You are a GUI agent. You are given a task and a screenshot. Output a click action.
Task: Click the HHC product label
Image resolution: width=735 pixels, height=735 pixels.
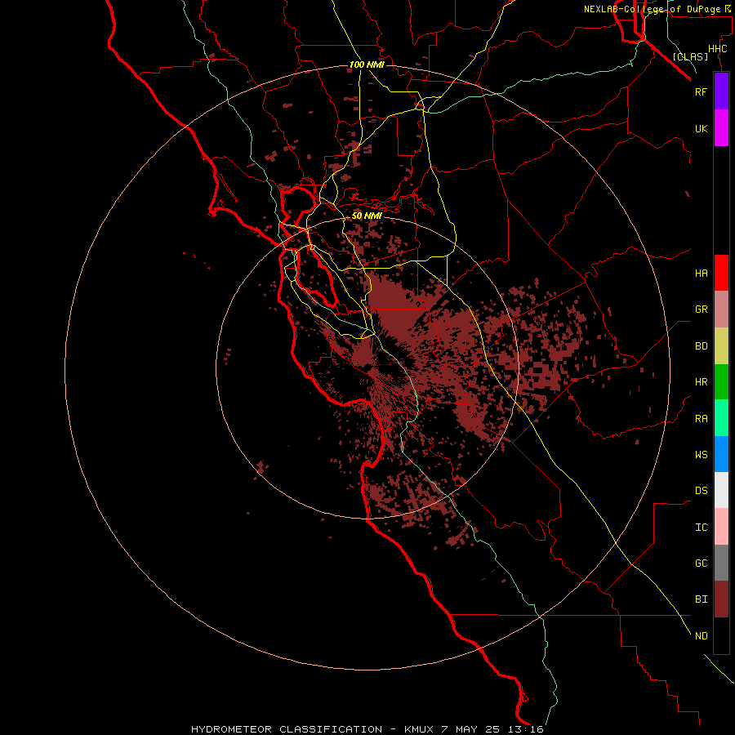pyautogui.click(x=718, y=49)
